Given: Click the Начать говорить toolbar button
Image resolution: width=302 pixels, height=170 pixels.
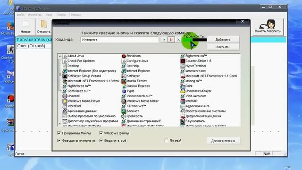Looking at the screenshot, I should click(268, 26).
